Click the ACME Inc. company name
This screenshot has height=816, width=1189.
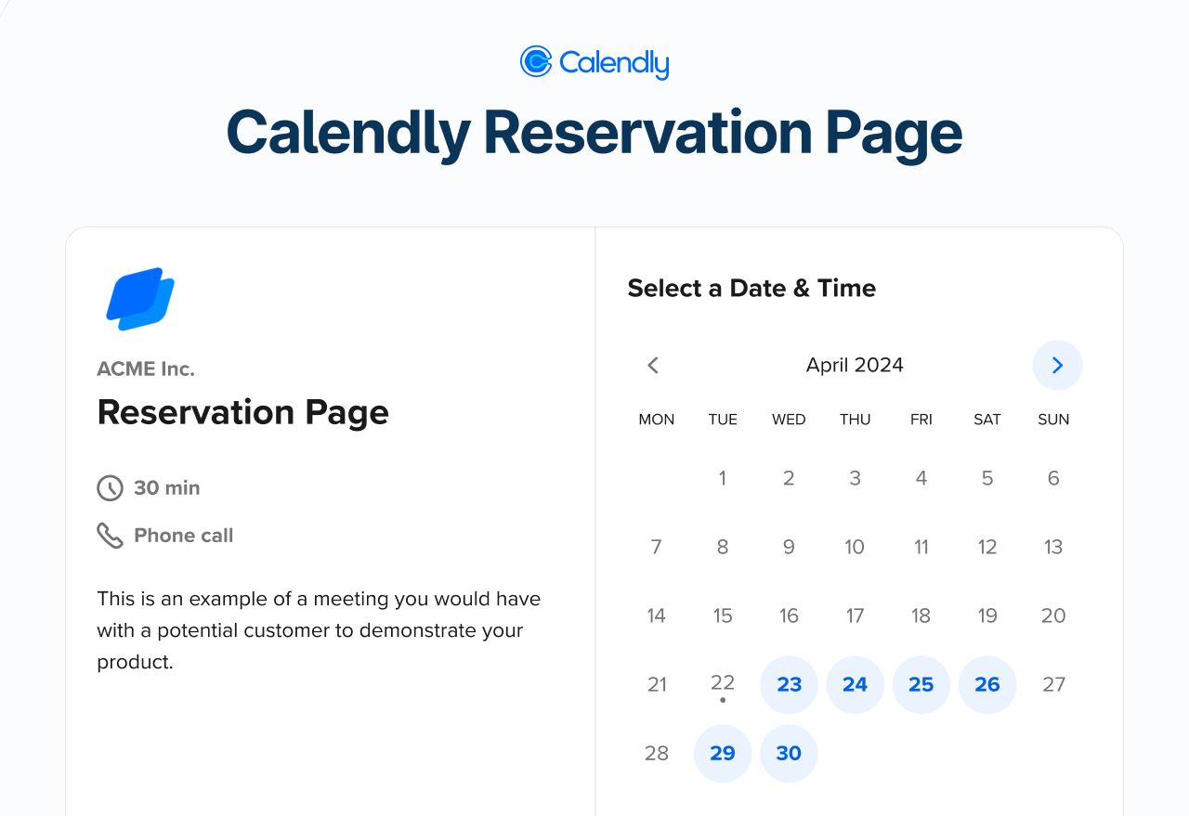coord(146,369)
